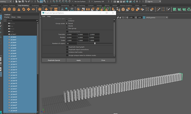This screenshot has width=191, height=114.
Task: Open the snap options dropdown arrow
Action: click(x=73, y=2)
